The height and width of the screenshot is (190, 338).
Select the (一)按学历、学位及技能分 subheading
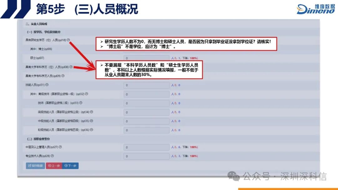44,32
